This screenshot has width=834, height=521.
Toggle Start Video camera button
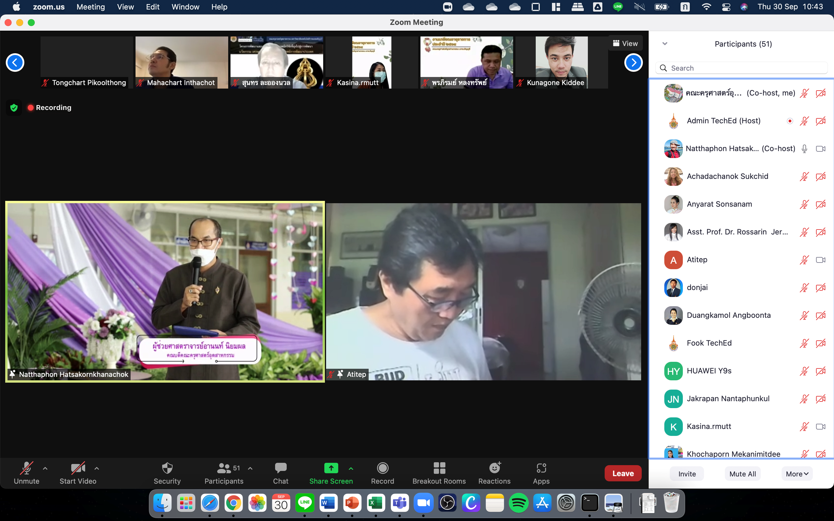click(78, 468)
